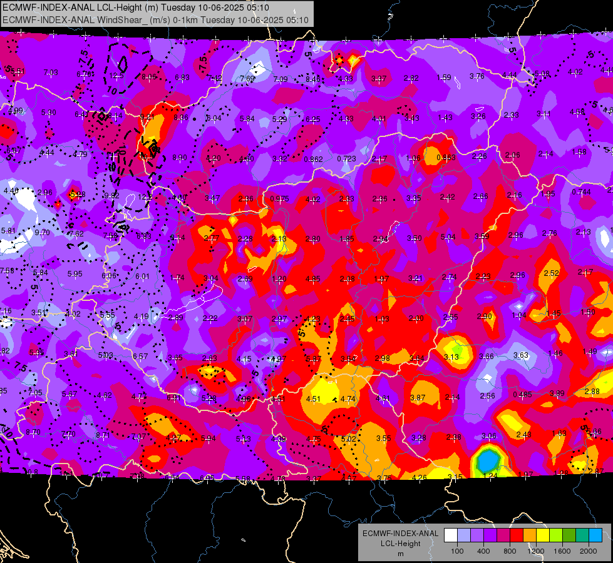Viewport: 613px width, 563px height.
Task: Click the wind shear value 2.56
Action: point(488,396)
